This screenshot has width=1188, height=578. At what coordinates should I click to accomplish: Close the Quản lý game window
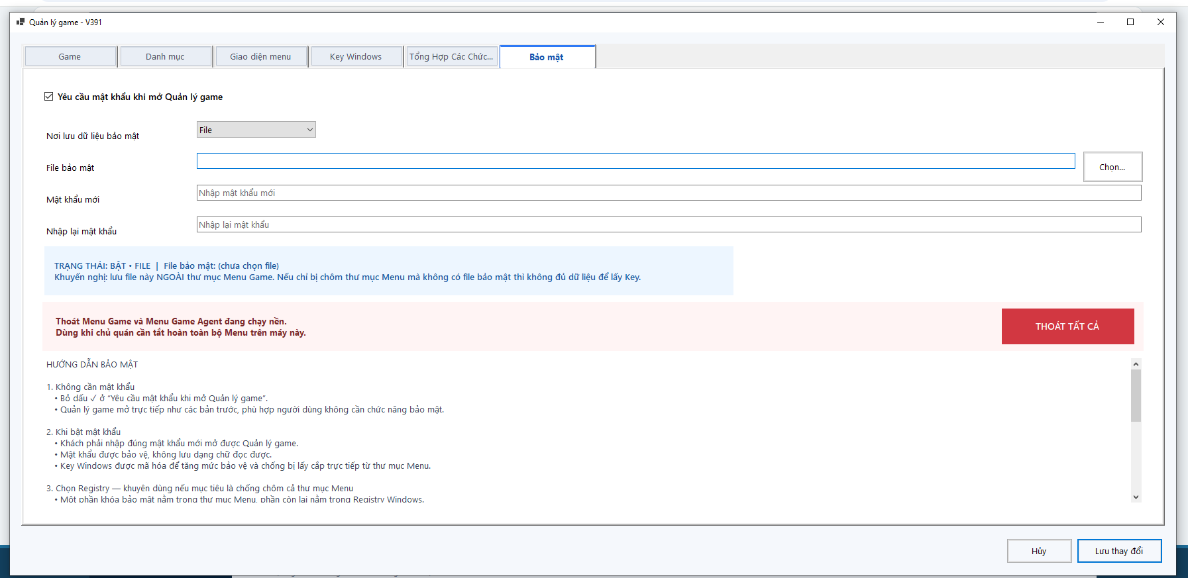(1161, 22)
